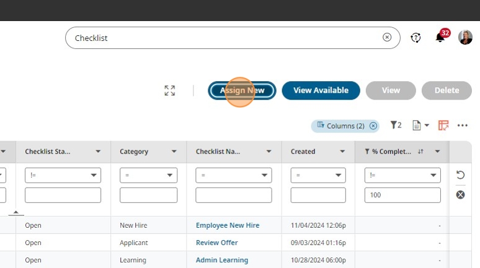Toggle sort on the % Complete column
480x268 pixels.
(420, 152)
